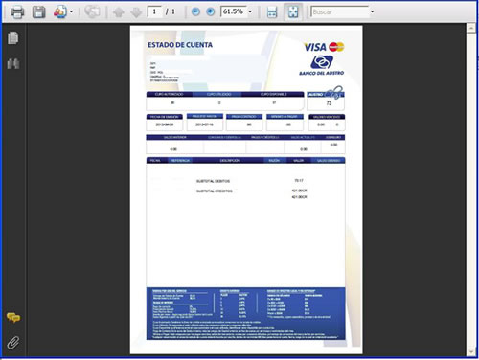Expand the Buscar search options dropdown
This screenshot has height=360, width=479.
372,12
